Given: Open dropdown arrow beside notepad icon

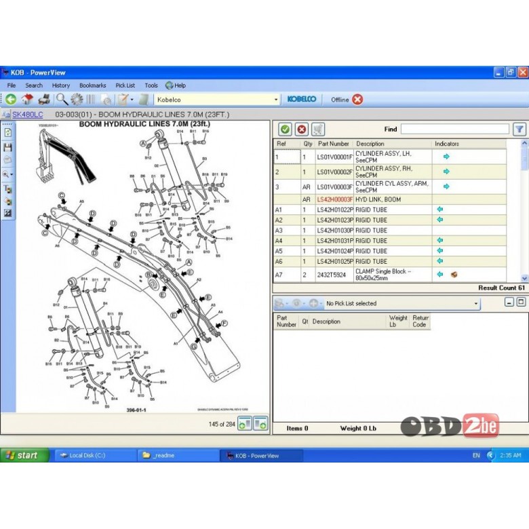Looking at the screenshot, I should tap(132, 100).
